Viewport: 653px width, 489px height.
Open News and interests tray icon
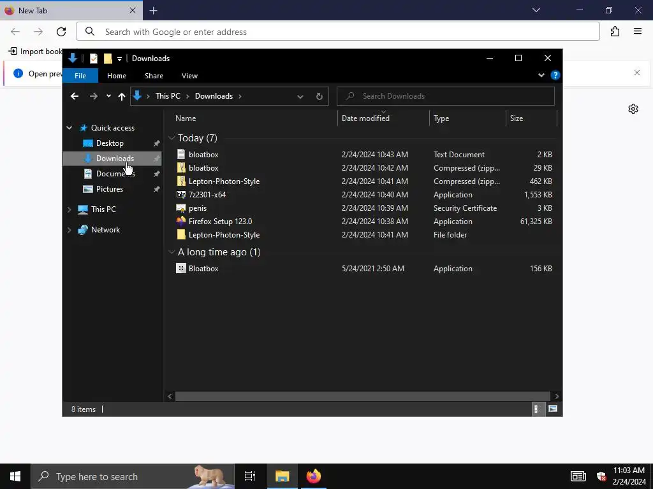[x=578, y=476]
